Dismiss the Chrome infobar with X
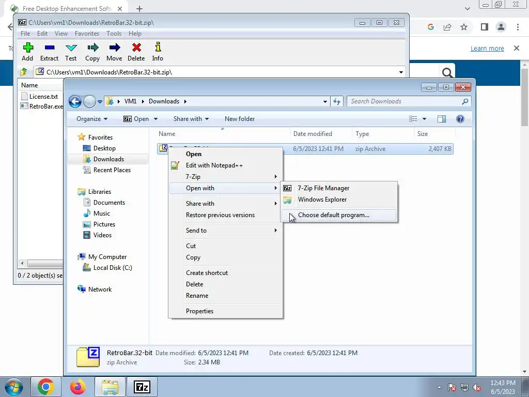The height and width of the screenshot is (397, 529). [x=517, y=48]
